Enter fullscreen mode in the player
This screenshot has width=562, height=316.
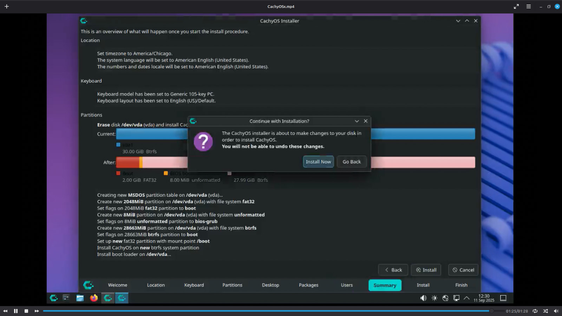point(516,6)
